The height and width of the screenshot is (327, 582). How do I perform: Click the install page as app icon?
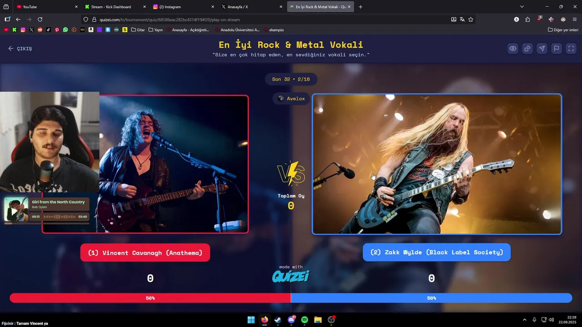(x=454, y=20)
